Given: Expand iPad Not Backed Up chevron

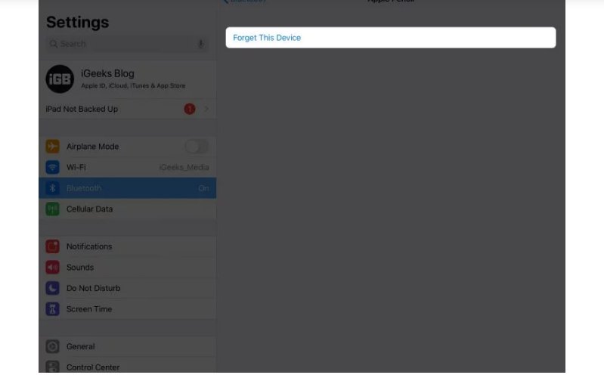Looking at the screenshot, I should [206, 109].
